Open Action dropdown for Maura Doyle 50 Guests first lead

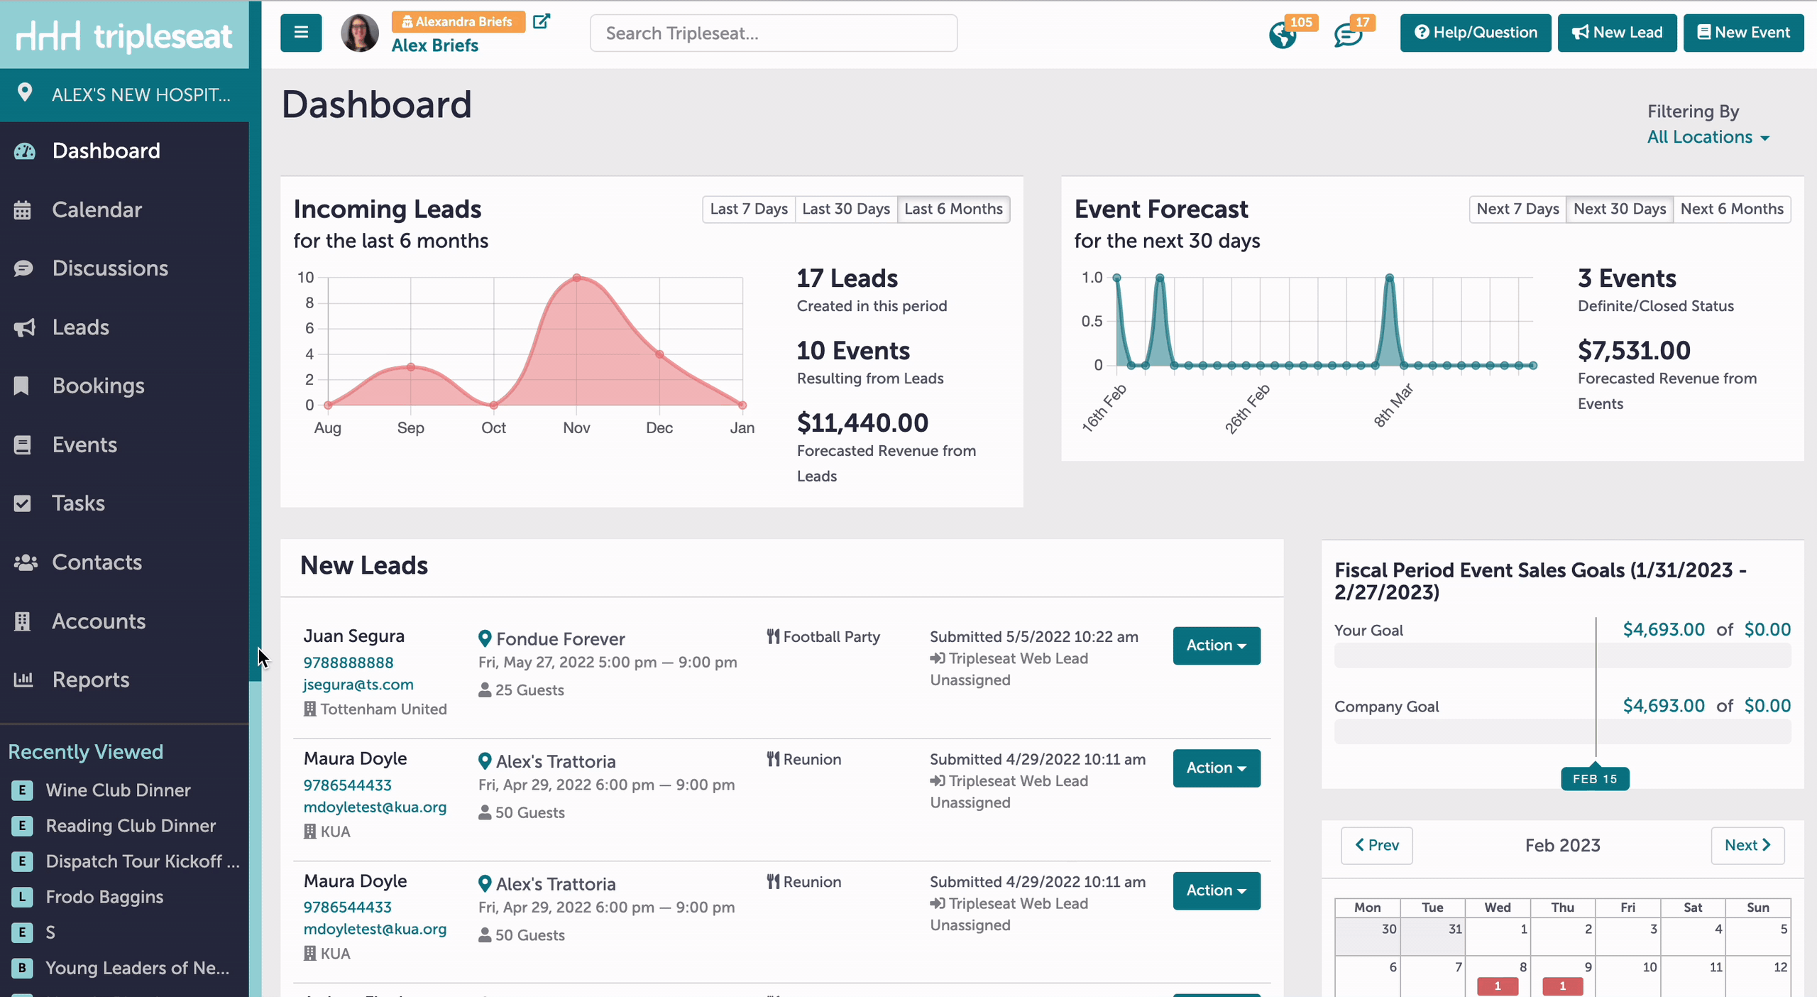tap(1217, 768)
